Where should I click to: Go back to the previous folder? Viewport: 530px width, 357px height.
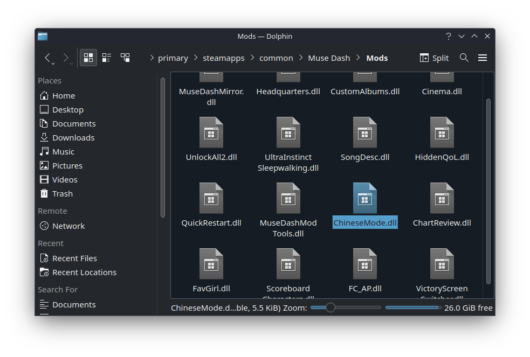click(48, 58)
